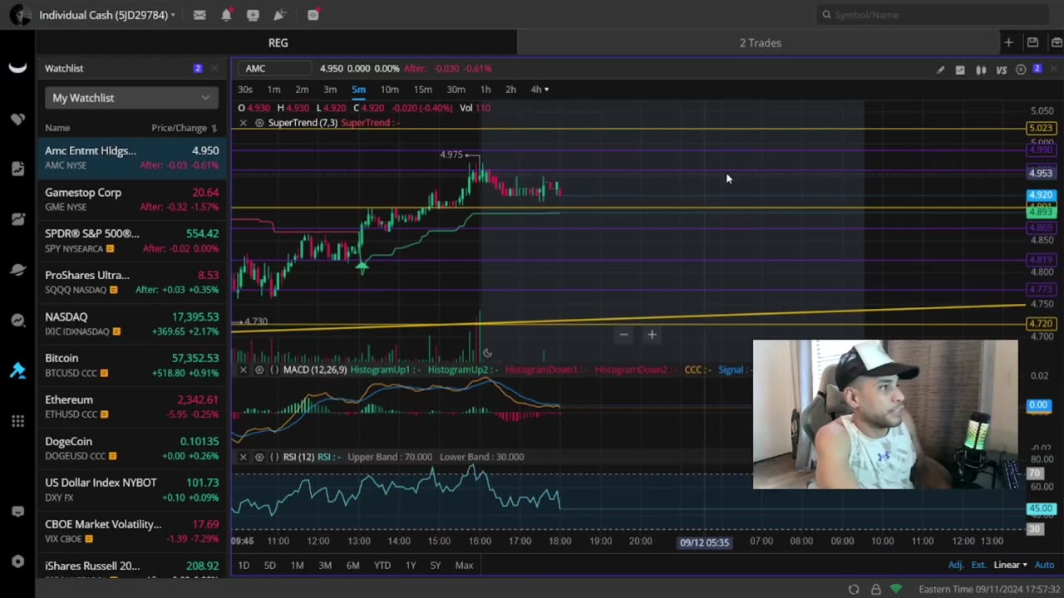Screen dimensions: 1064x598
Task: Open the 4h timeframe dropdown
Action: pyautogui.click(x=540, y=90)
